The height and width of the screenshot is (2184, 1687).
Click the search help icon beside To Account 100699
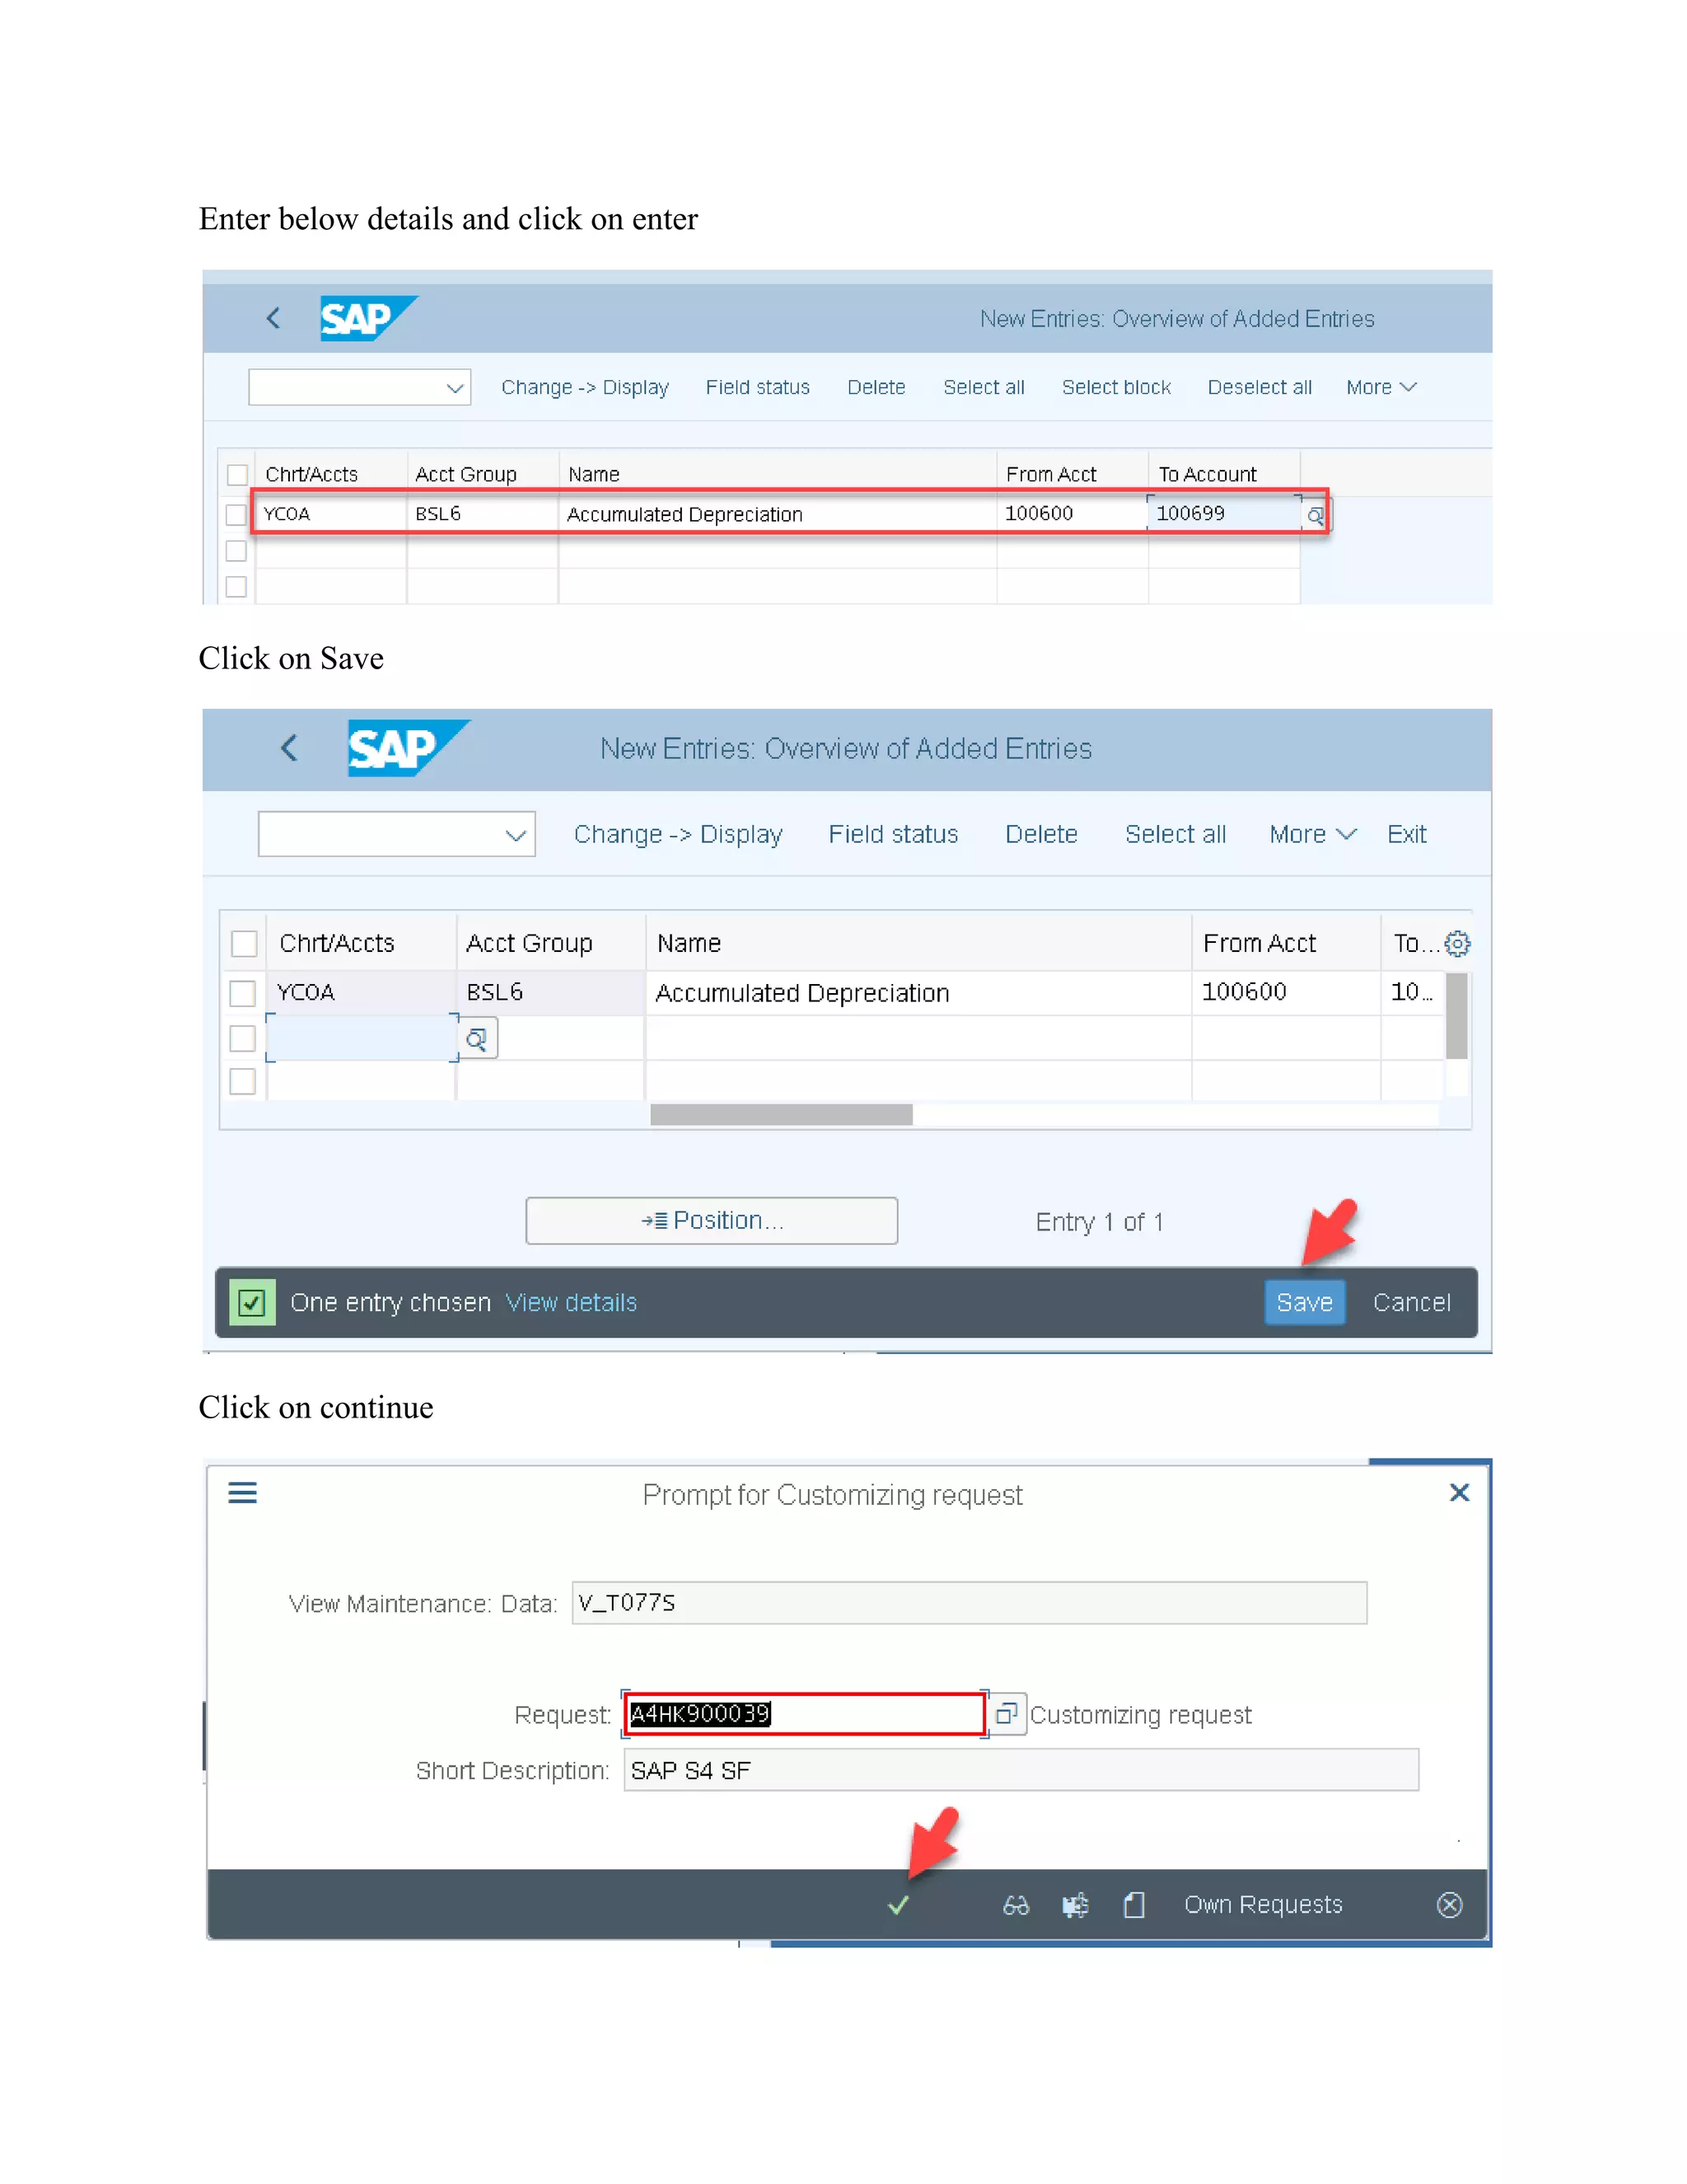tap(1315, 516)
